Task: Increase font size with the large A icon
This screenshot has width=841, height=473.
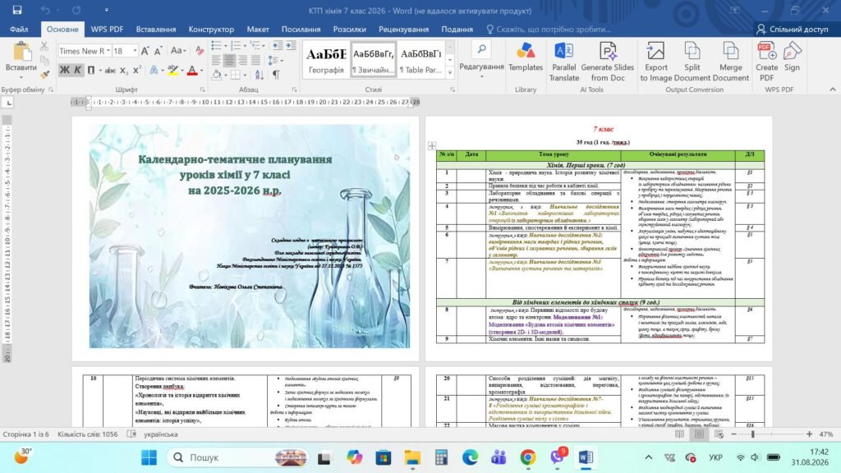Action: point(145,51)
